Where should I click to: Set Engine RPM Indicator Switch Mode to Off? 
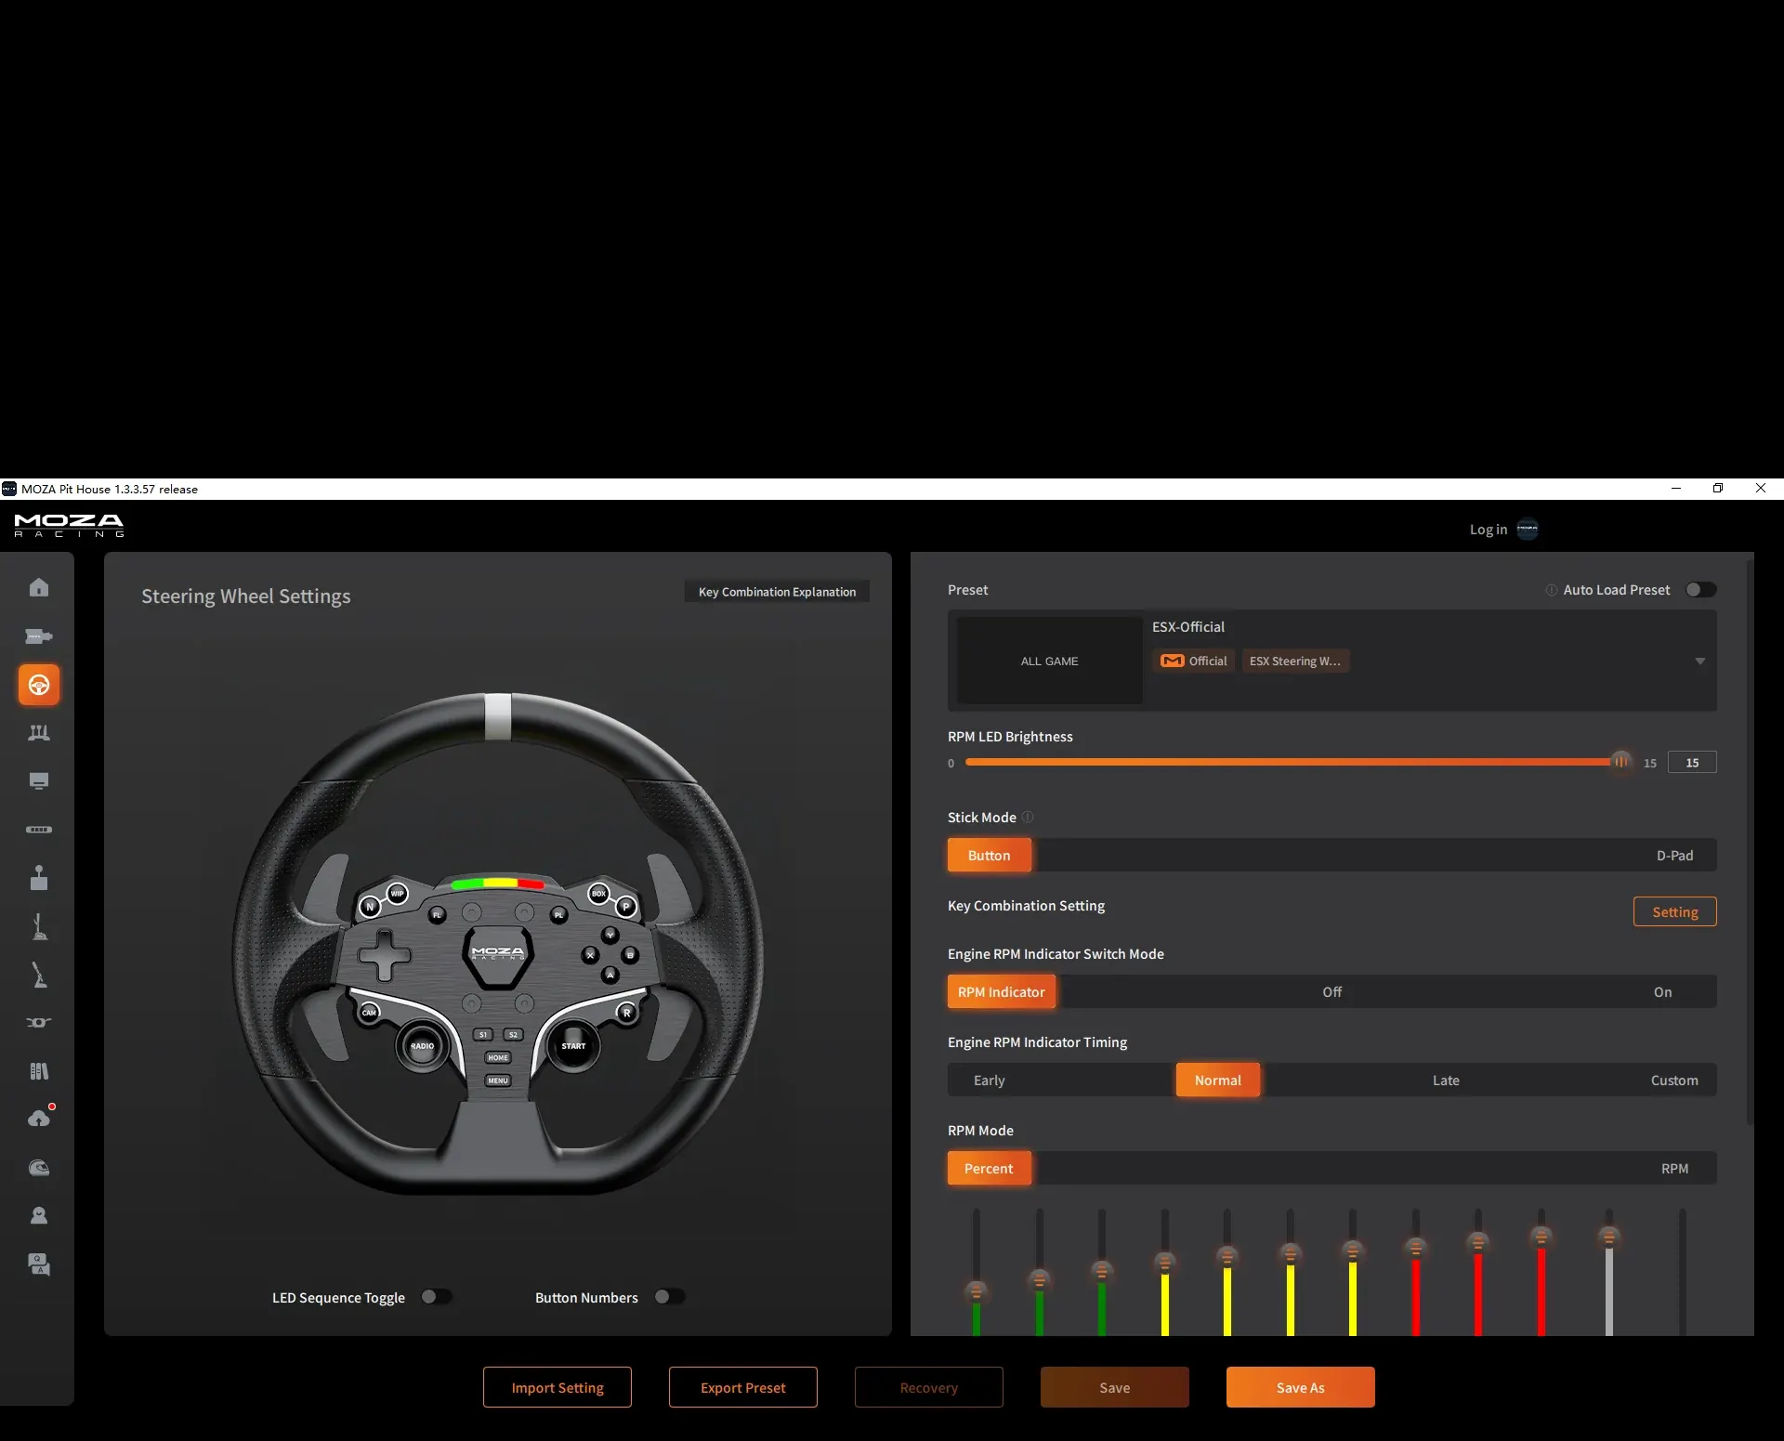point(1331,992)
